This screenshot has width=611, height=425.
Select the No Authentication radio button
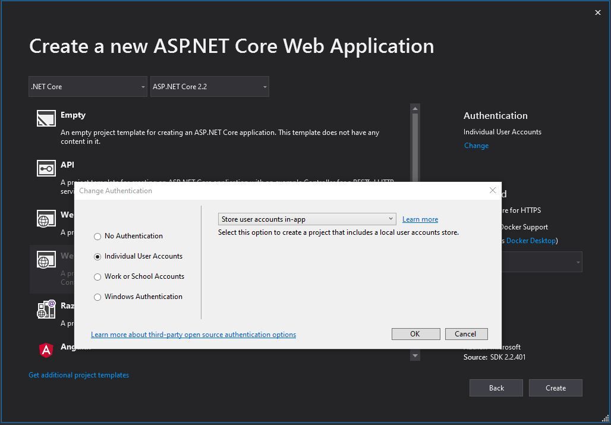(x=97, y=237)
